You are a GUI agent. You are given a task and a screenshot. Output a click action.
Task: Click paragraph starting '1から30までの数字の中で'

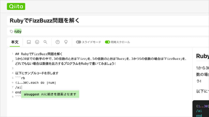coord(101,61)
